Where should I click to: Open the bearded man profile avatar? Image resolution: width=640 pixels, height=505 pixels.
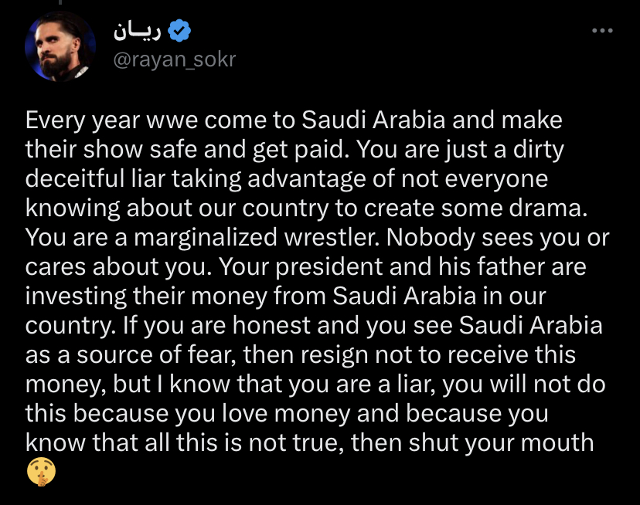[60, 46]
